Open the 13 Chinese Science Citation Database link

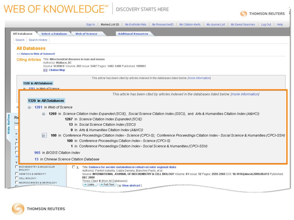pos(36,159)
